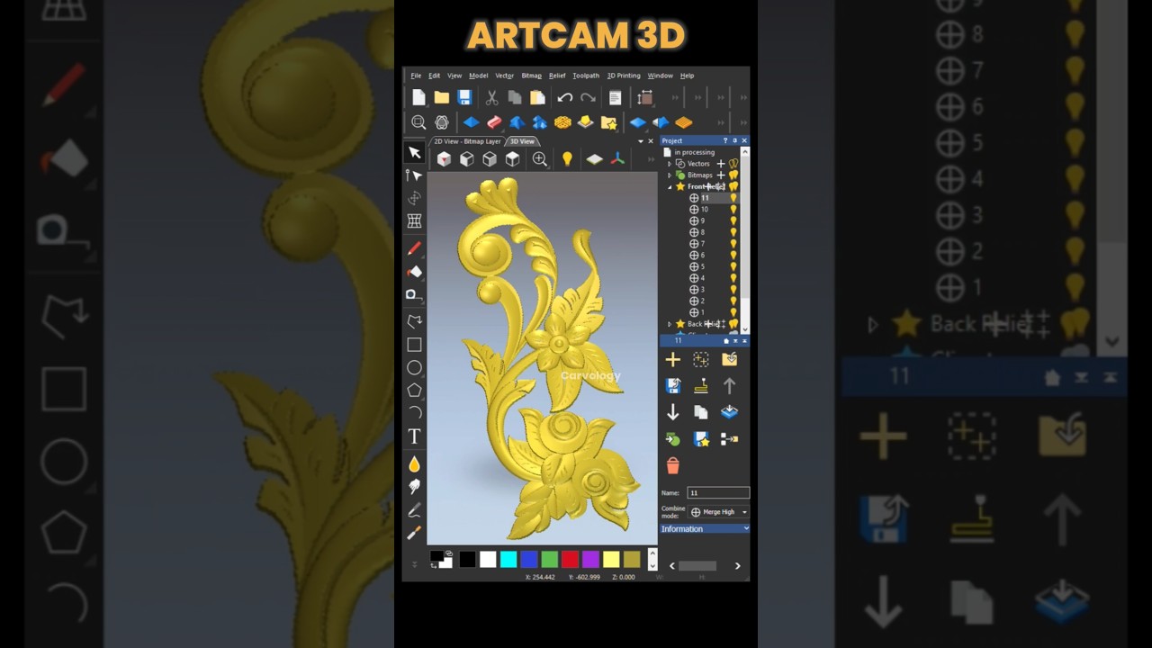Select the red color swatch
Screen dimensions: 1152x648
(570, 560)
